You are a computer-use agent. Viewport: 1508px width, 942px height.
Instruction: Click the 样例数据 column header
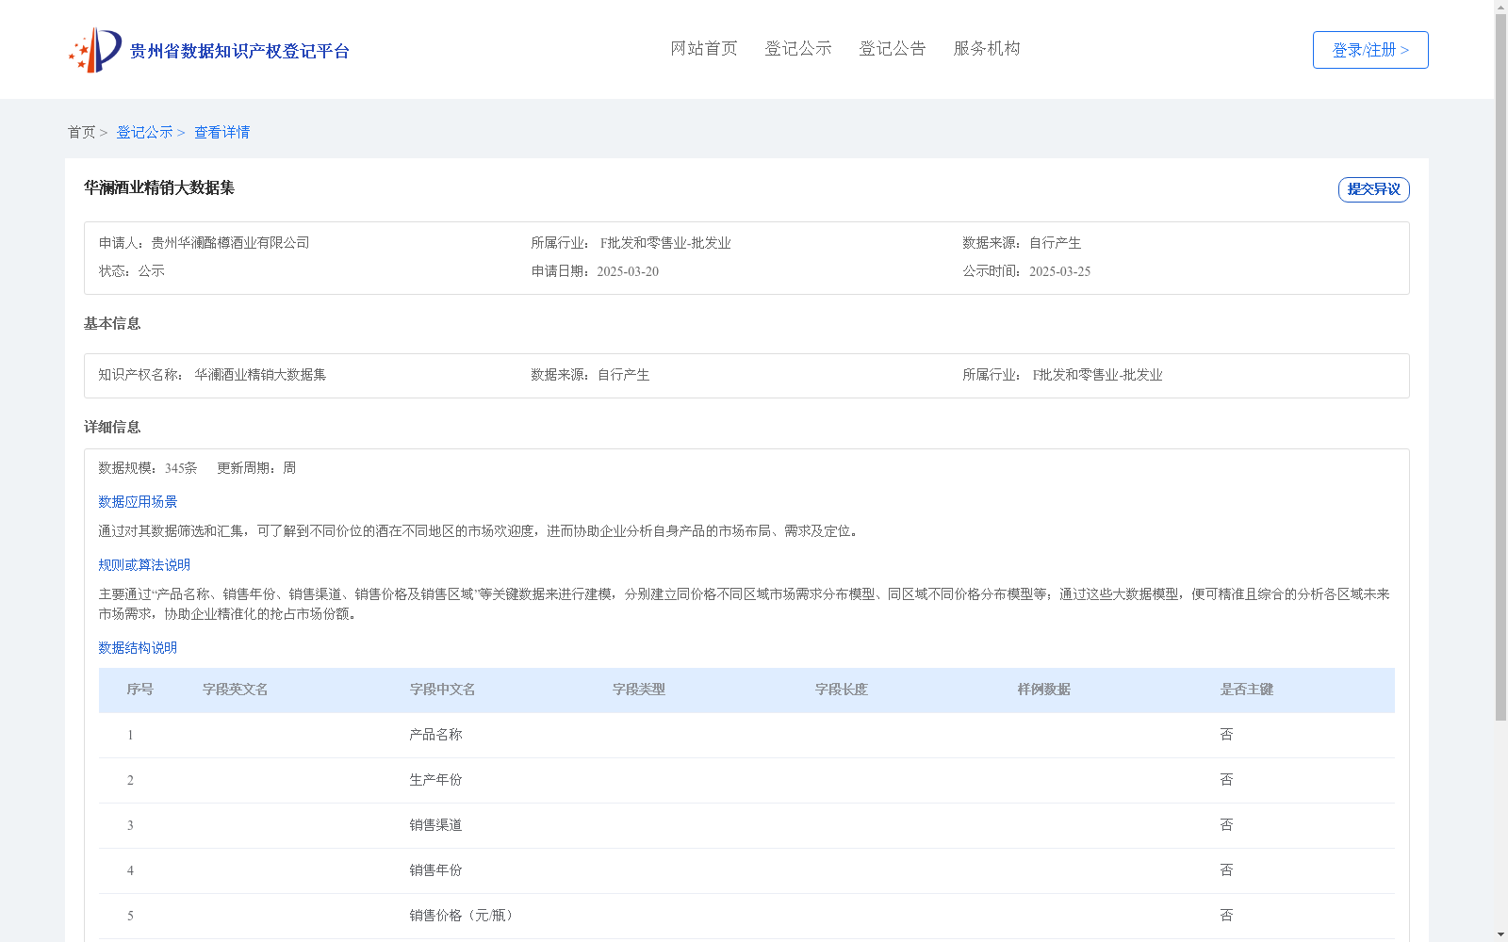[x=1044, y=690]
